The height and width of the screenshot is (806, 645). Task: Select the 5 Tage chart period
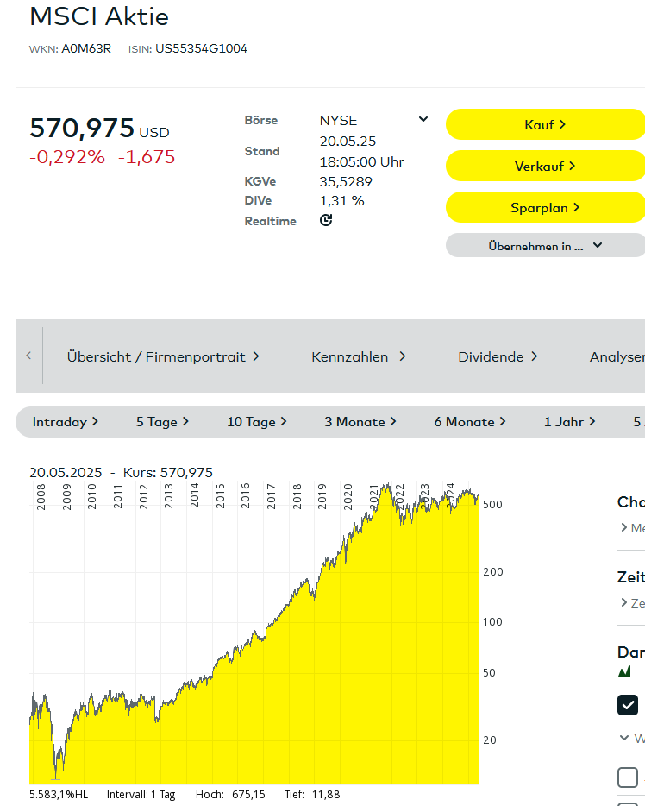coord(162,422)
